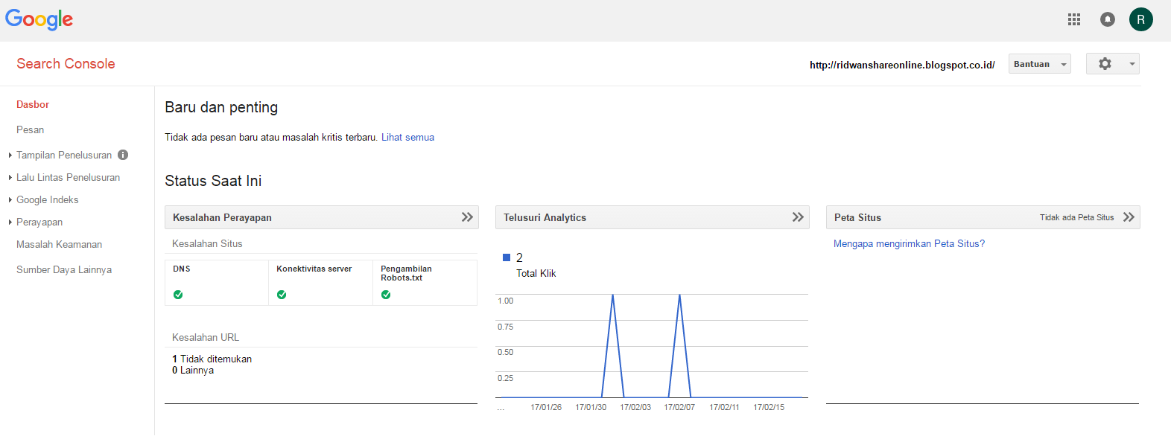Open Peta Situs double-arrow icon
The image size is (1171, 442).
[1129, 217]
